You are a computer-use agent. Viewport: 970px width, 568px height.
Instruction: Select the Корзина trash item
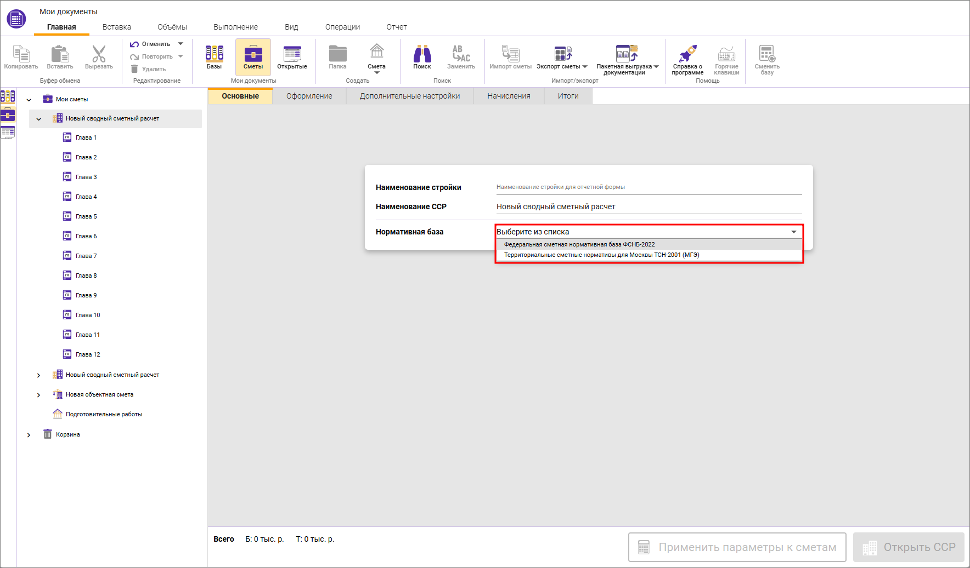67,434
